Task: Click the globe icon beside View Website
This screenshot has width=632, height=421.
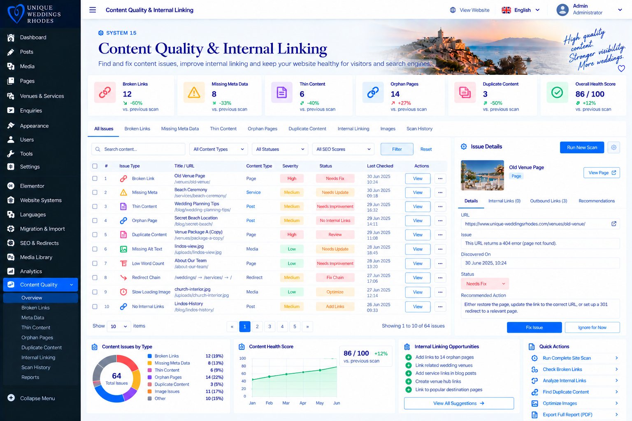Action: click(x=453, y=10)
